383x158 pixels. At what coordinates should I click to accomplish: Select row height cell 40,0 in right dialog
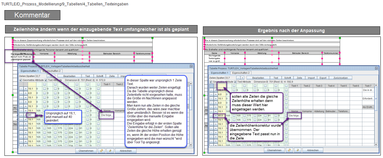[222, 116]
